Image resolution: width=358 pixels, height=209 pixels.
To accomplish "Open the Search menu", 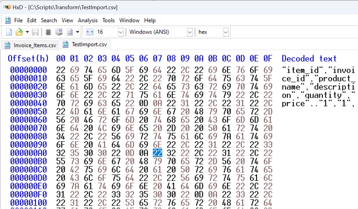I will click(49, 20).
